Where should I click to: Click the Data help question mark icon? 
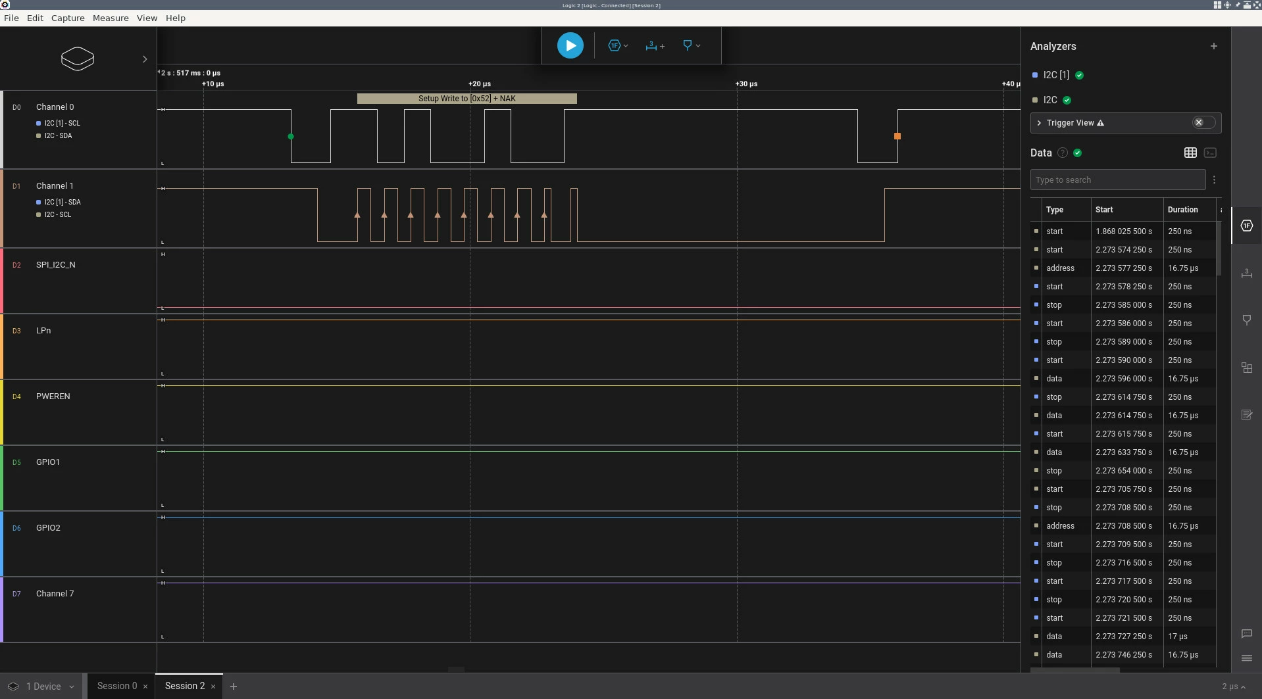coord(1062,153)
